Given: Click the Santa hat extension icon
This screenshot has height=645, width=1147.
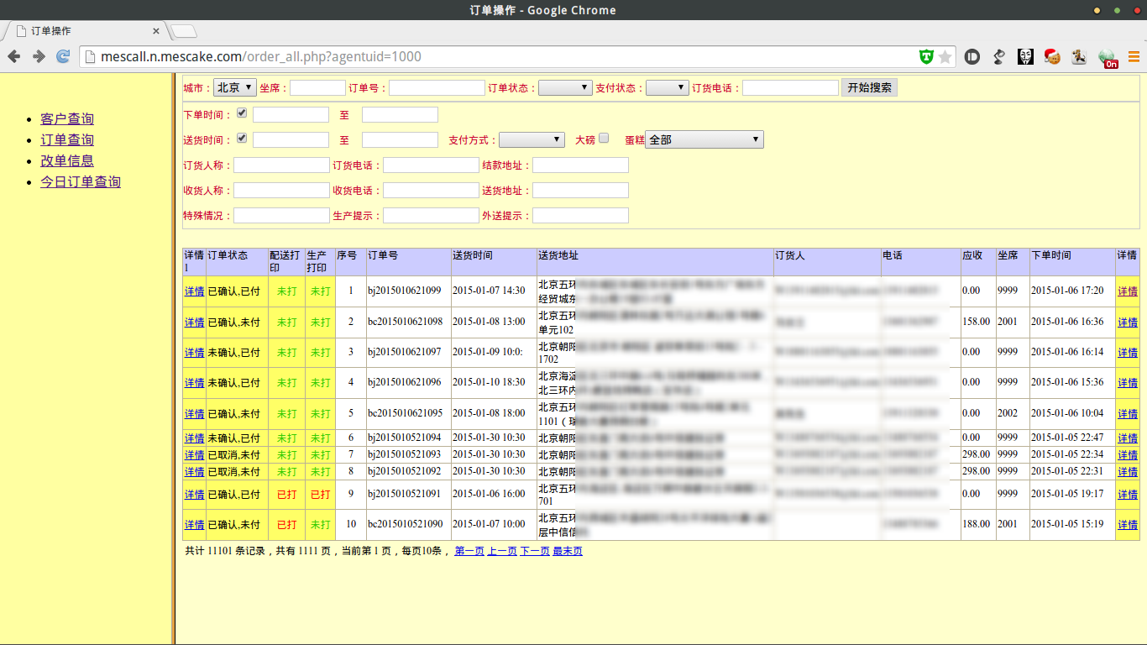Looking at the screenshot, I should (x=1052, y=57).
